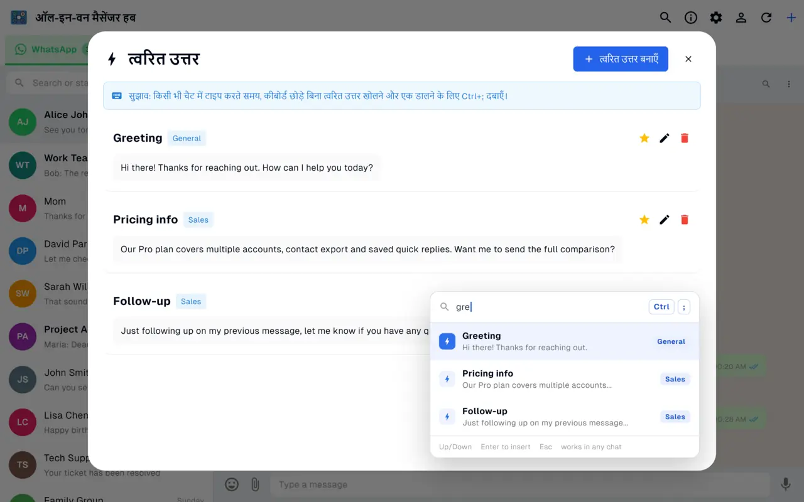Click the attachment paperclip icon
804x502 pixels.
tap(255, 484)
